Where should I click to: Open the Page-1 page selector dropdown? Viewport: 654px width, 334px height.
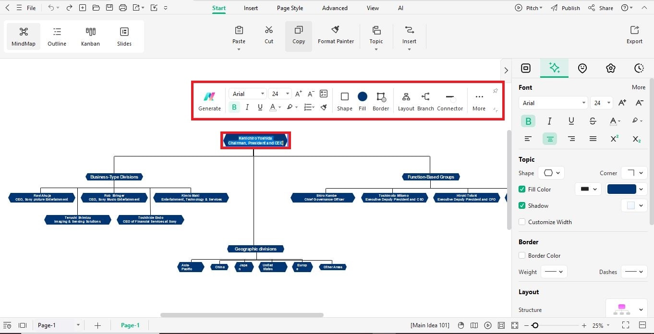59,325
